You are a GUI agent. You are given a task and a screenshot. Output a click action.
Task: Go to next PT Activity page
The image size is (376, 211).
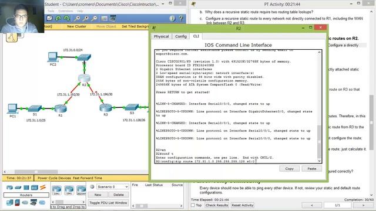click(x=363, y=205)
